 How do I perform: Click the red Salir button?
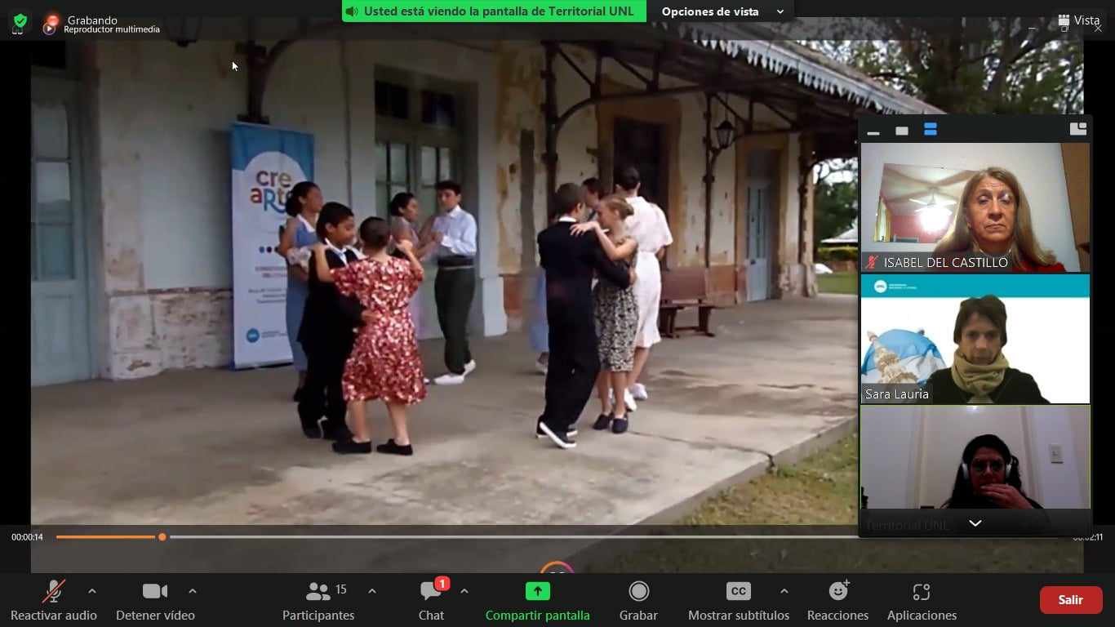(1070, 600)
